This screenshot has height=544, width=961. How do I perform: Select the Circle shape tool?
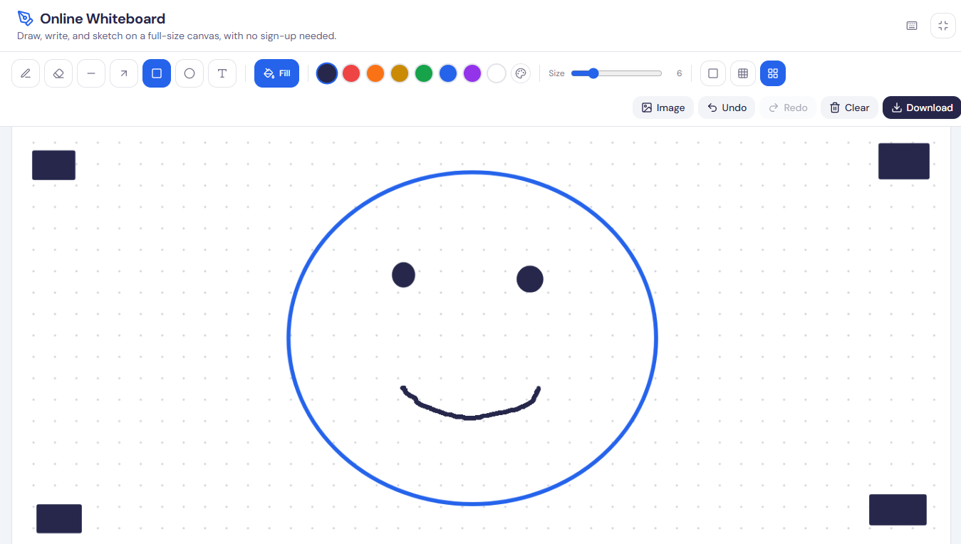click(189, 73)
